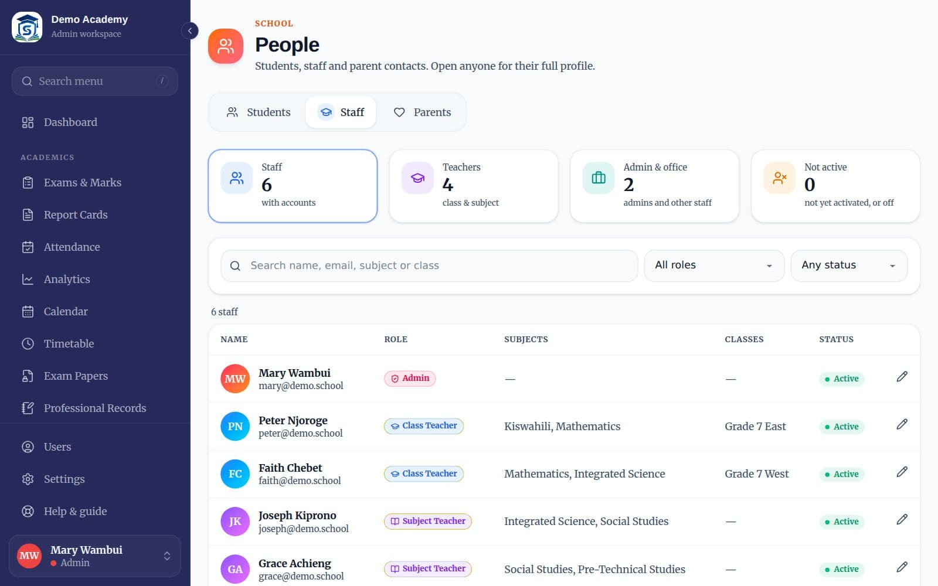Open the All roles dropdown
Image resolution: width=938 pixels, height=586 pixels.
pos(714,266)
